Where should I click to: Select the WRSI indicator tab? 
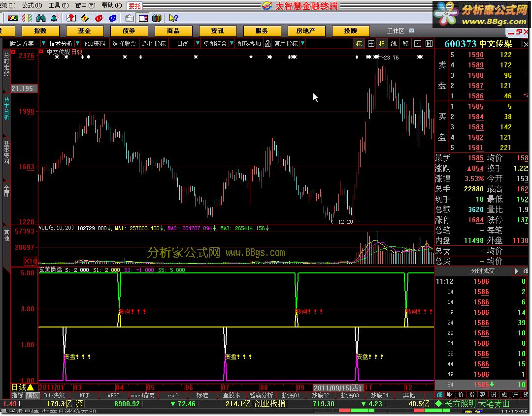click(x=113, y=395)
